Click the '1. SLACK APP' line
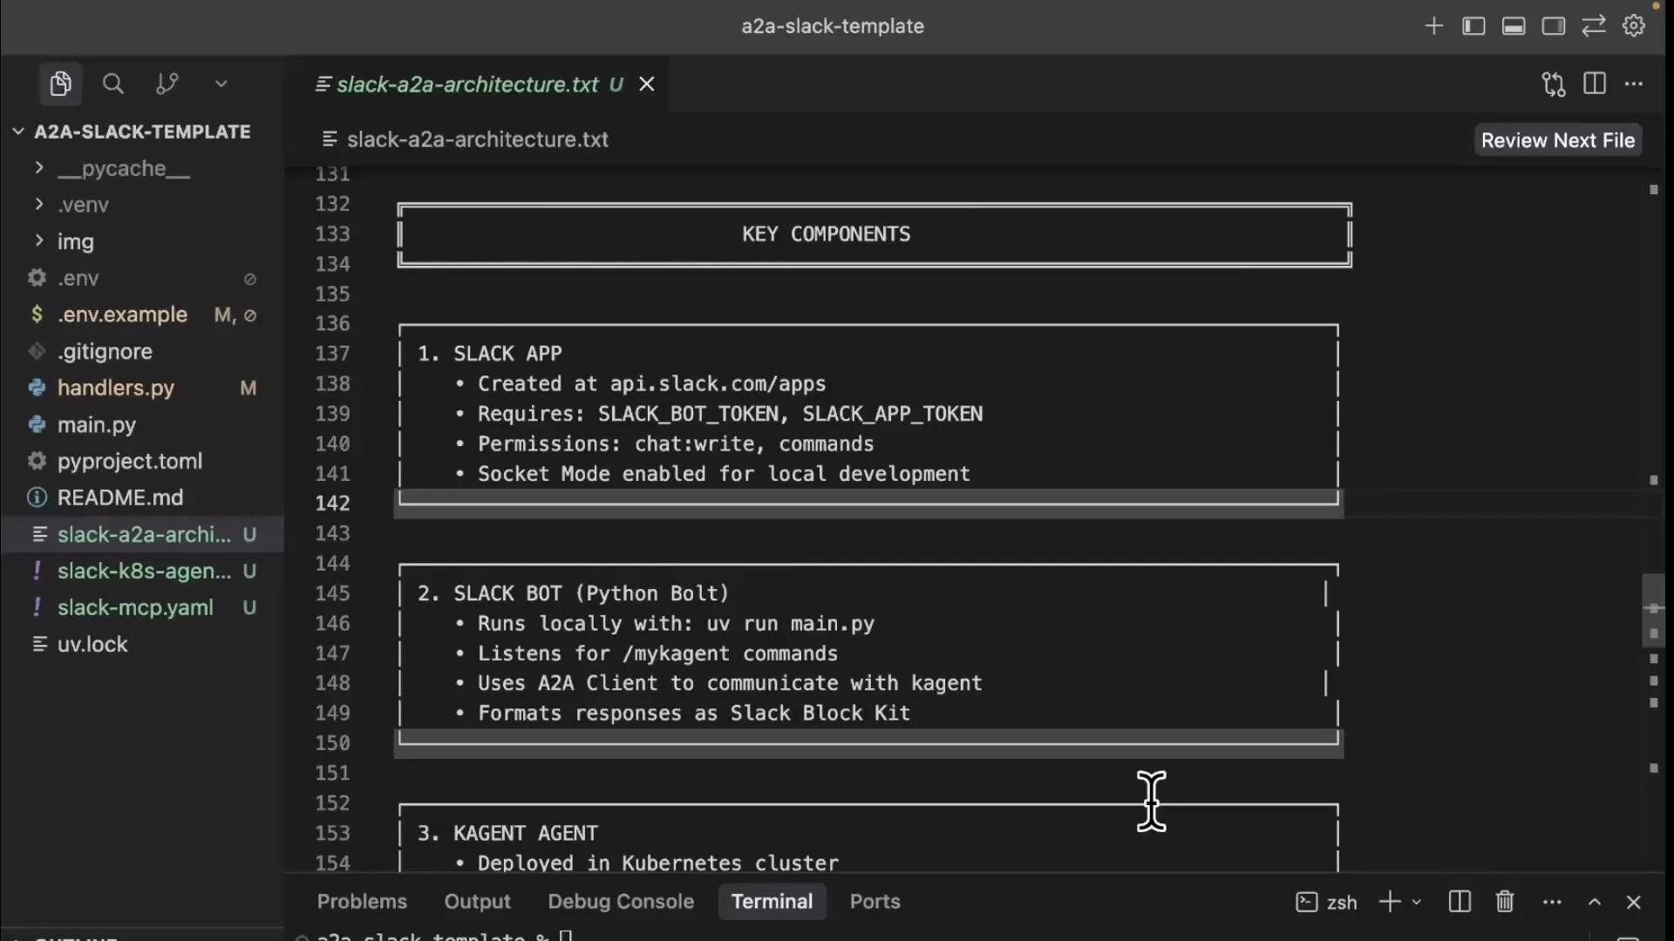This screenshot has height=941, width=1674. tap(489, 353)
